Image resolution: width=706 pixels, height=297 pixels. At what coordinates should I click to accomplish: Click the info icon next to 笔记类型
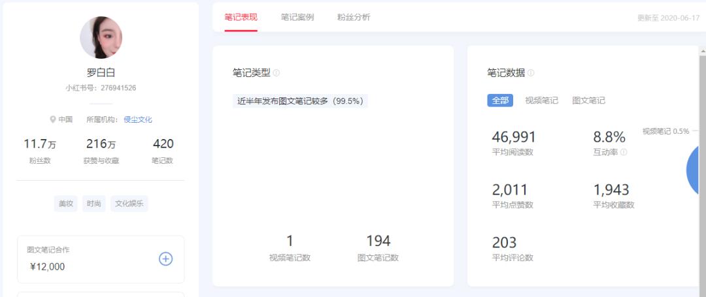coord(277,73)
